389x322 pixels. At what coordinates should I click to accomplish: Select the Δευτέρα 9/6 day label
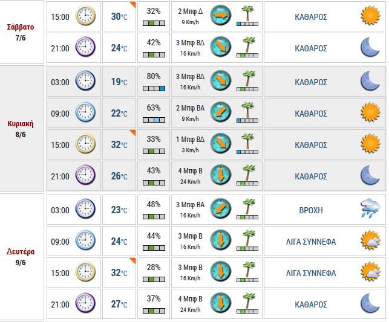click(x=21, y=257)
